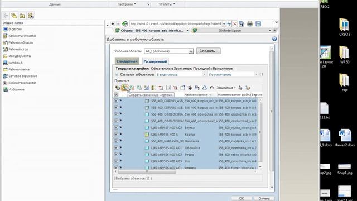Open the Утилиты menu dropdown
The image size is (357, 201).
pyautogui.click(x=167, y=4)
